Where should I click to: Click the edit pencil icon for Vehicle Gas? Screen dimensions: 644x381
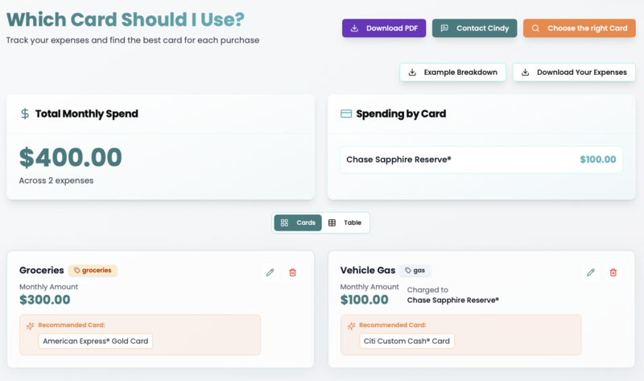[591, 272]
